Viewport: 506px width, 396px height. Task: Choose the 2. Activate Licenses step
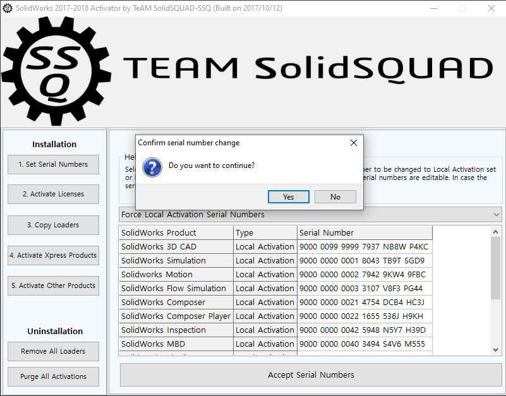pos(53,194)
